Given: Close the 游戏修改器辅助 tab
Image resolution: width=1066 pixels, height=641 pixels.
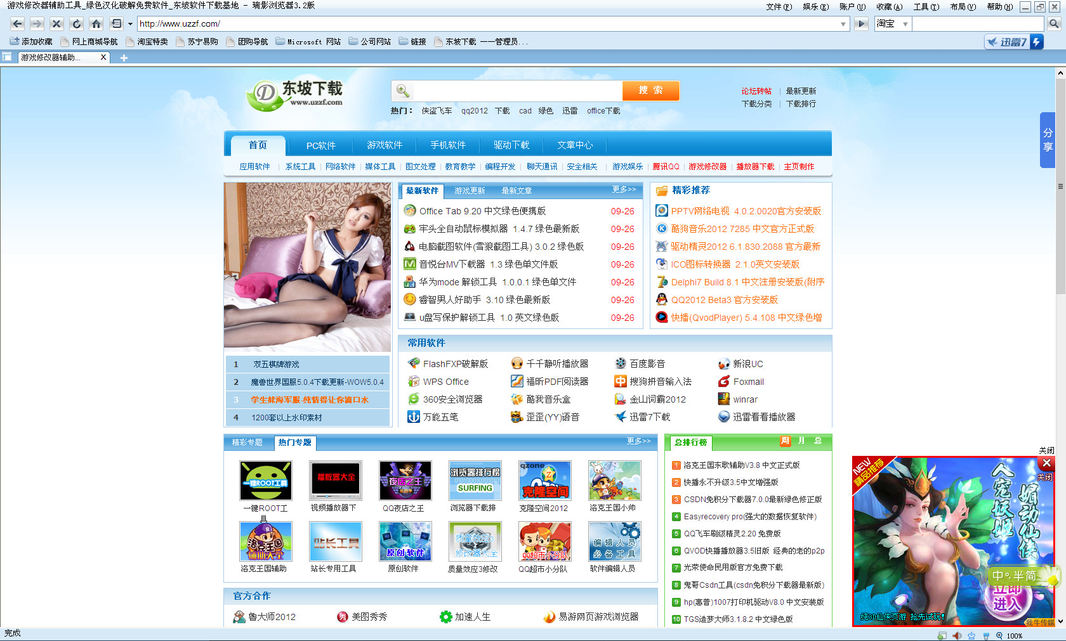Looking at the screenshot, I should [103, 57].
